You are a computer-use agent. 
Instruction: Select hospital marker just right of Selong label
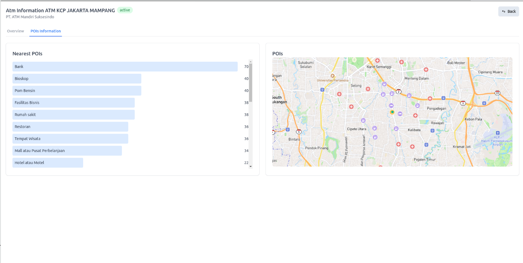pyautogui.click(x=368, y=89)
